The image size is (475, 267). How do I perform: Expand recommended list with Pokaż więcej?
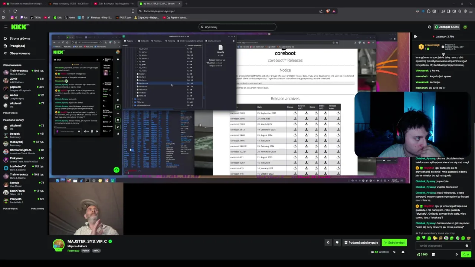[10, 208]
